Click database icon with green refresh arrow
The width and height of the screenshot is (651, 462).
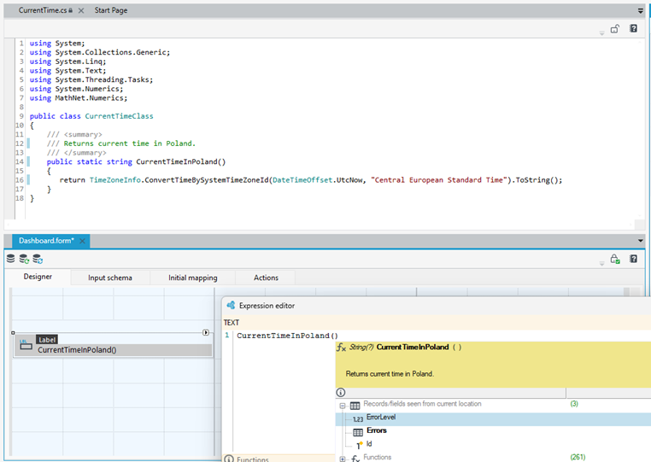pyautogui.click(x=24, y=259)
